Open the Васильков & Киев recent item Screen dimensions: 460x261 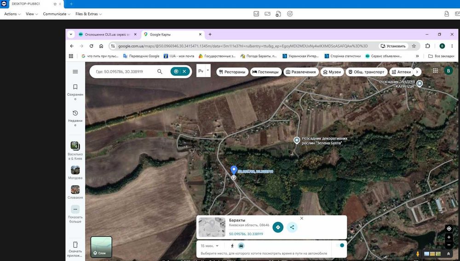click(x=75, y=151)
